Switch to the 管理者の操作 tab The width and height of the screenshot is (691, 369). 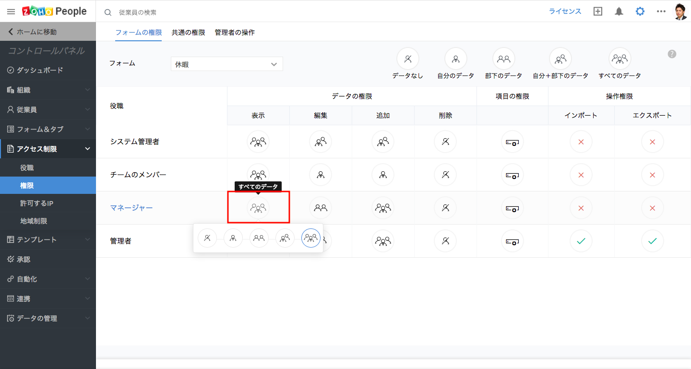click(235, 33)
